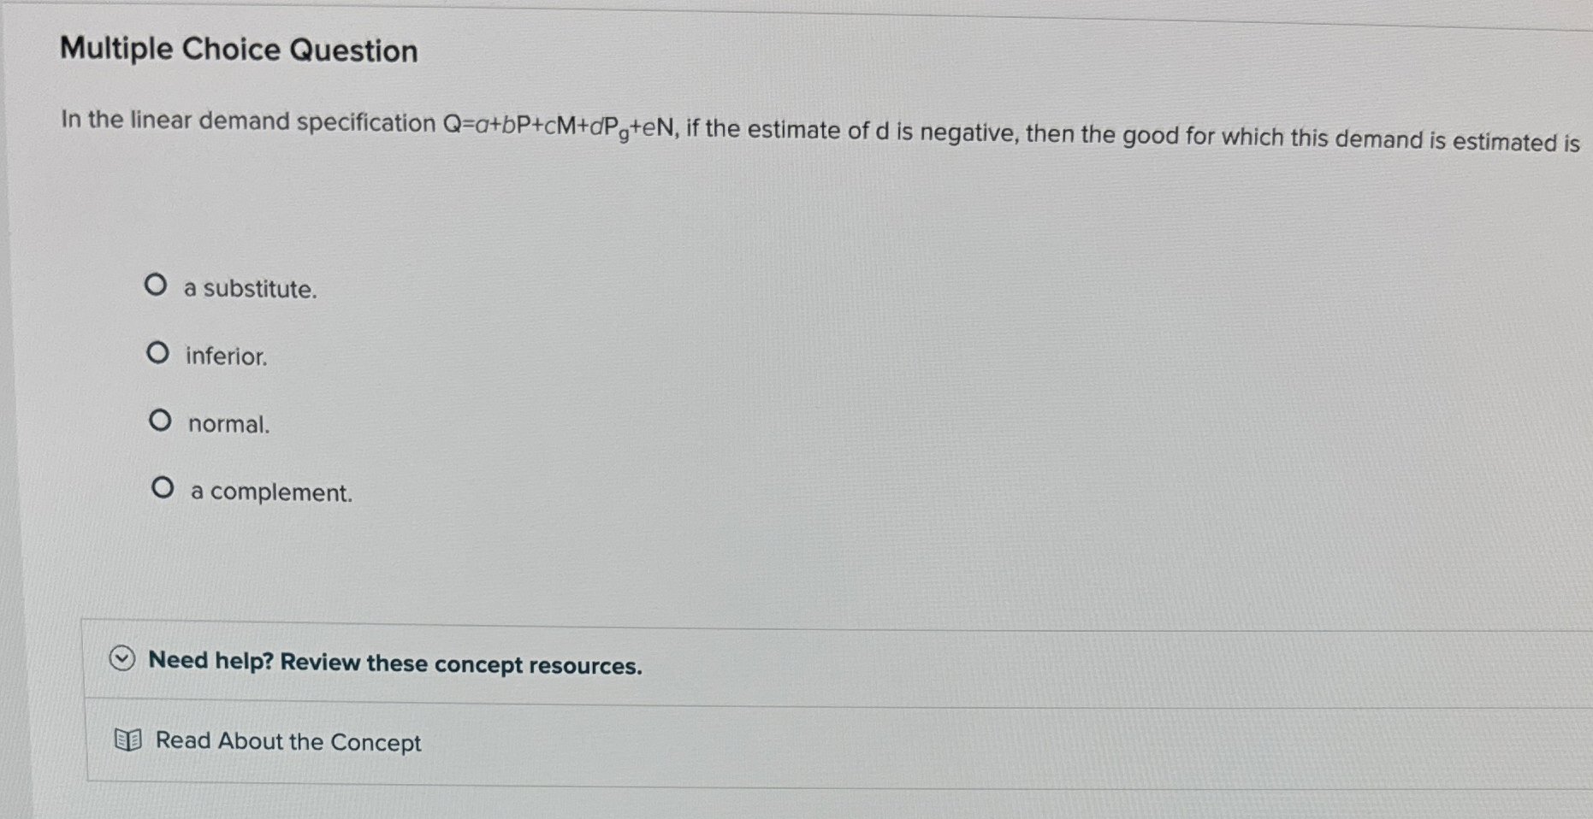Select the empty radio circle next to normal
The width and height of the screenshot is (1593, 819).
coord(162,420)
